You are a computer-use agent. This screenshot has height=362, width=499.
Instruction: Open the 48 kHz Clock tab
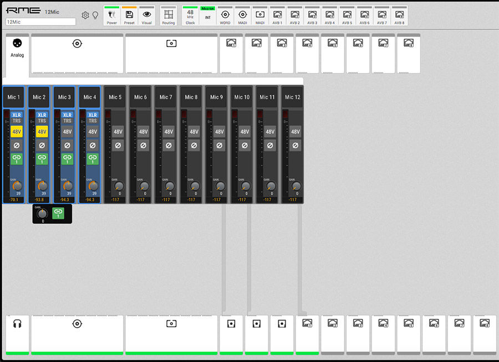point(190,15)
